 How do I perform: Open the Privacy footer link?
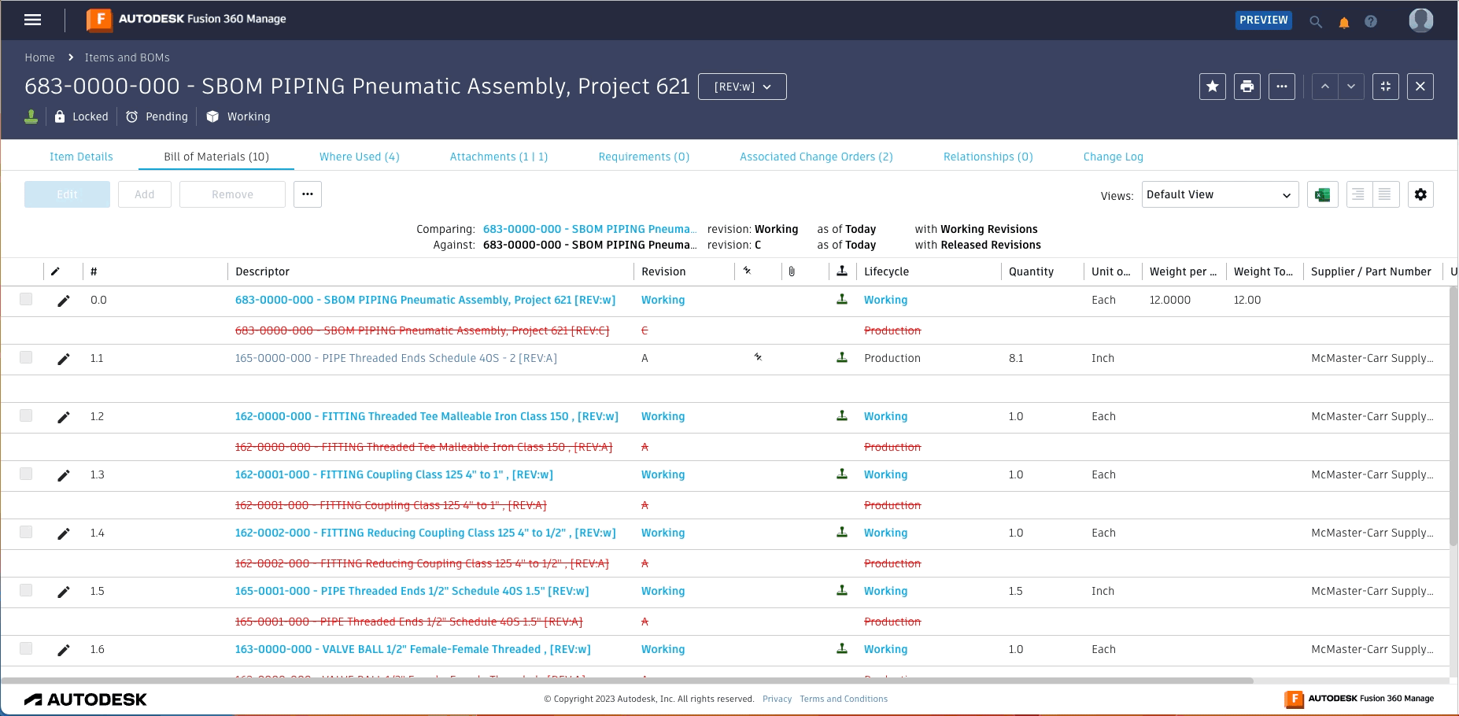point(777,699)
